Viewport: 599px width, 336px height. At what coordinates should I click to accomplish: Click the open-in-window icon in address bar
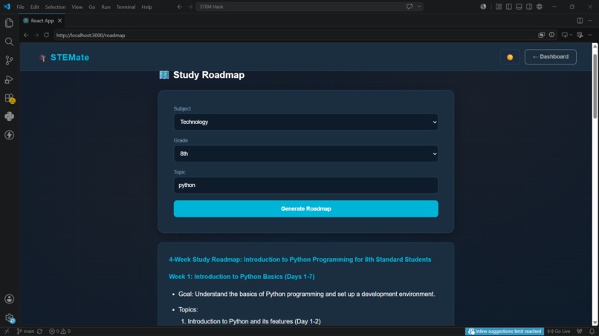click(x=541, y=35)
